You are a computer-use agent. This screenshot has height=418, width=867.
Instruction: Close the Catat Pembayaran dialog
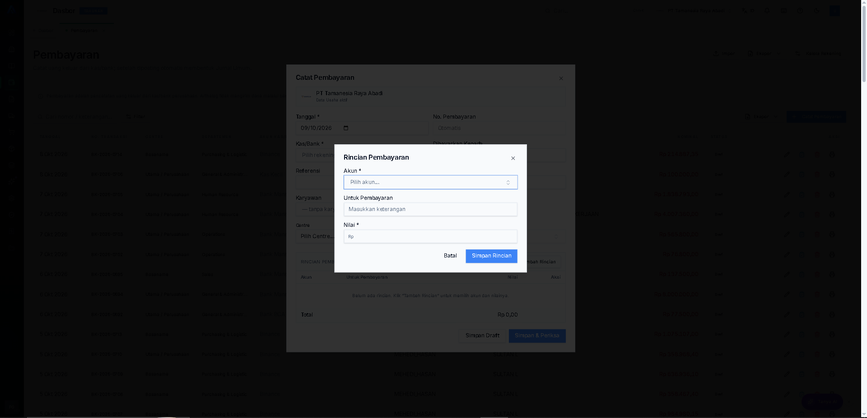coord(561,78)
